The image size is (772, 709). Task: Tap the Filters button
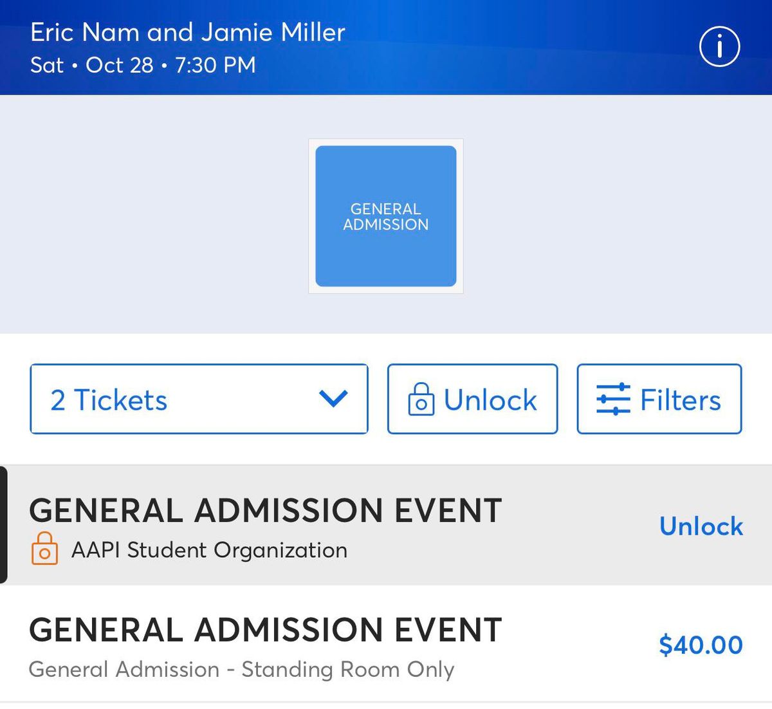[x=658, y=399]
